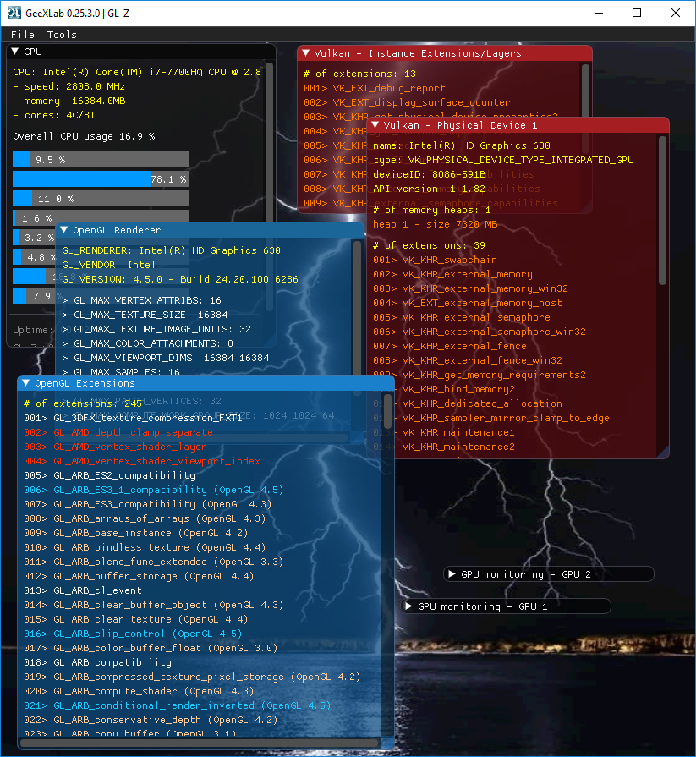Click the 'GL_VENDOR: Intel' line

pyautogui.click(x=108, y=265)
